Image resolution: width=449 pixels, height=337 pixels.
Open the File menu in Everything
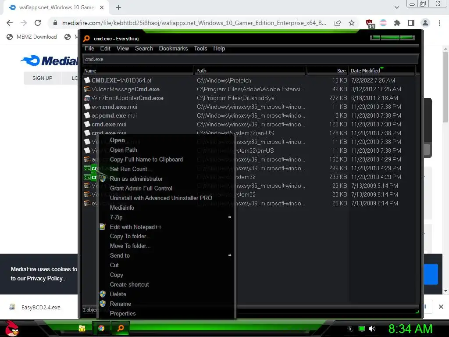click(89, 48)
